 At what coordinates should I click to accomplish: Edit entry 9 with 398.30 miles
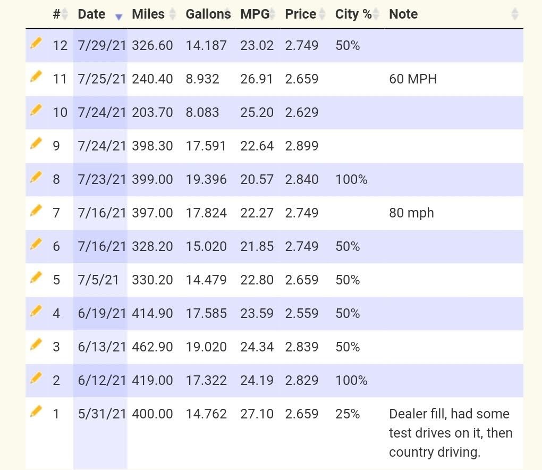(x=36, y=144)
